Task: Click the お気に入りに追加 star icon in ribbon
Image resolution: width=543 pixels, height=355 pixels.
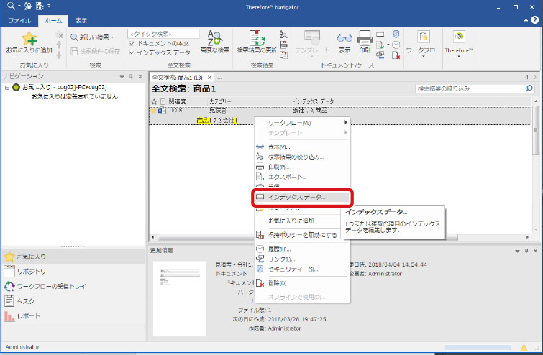Action: [29, 40]
